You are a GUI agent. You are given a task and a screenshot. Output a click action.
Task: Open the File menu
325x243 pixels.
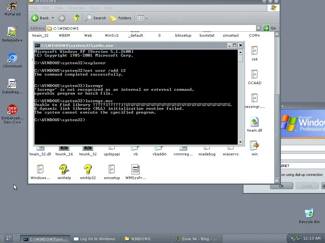tap(34, 8)
